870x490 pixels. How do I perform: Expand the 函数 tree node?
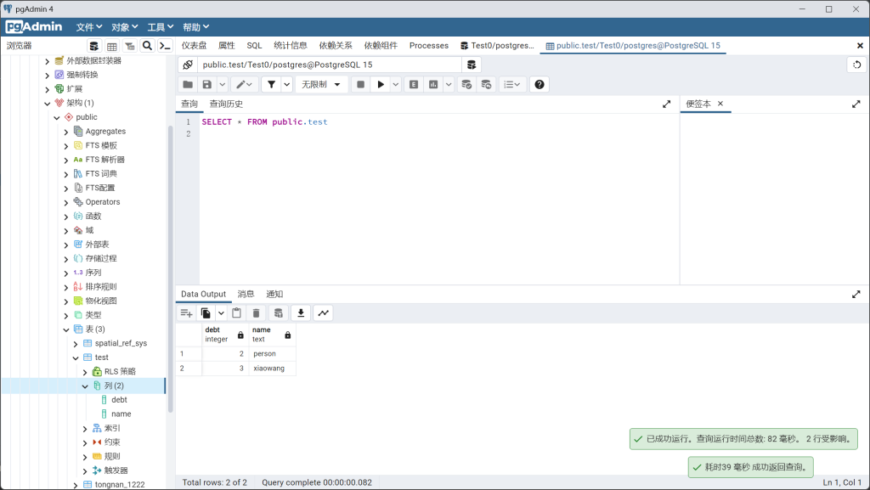tap(66, 217)
